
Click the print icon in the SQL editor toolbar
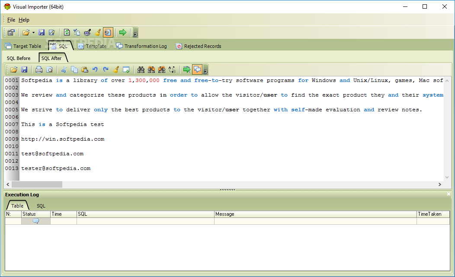39,69
